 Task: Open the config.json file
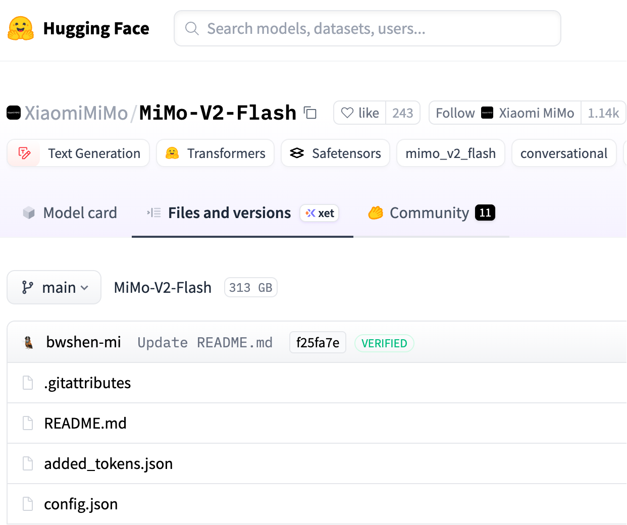click(81, 504)
